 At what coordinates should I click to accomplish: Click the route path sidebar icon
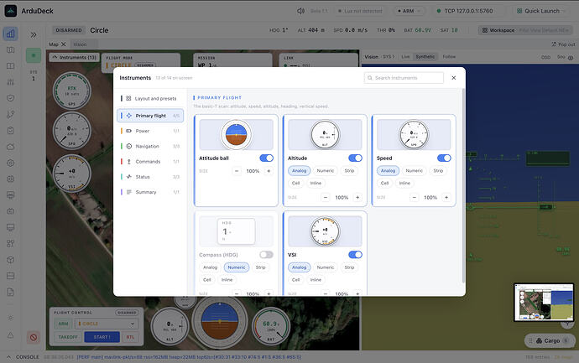10,114
